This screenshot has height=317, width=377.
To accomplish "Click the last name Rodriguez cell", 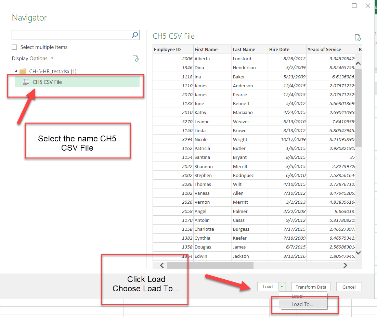I will [250, 175].
